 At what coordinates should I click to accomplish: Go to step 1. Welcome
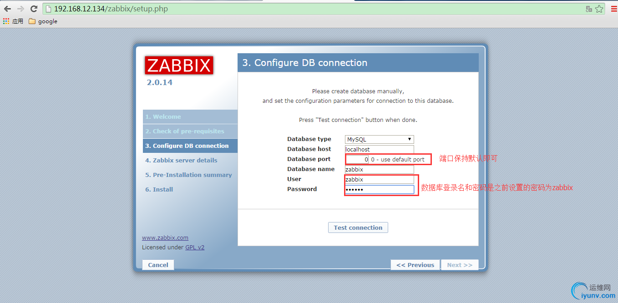click(190, 117)
